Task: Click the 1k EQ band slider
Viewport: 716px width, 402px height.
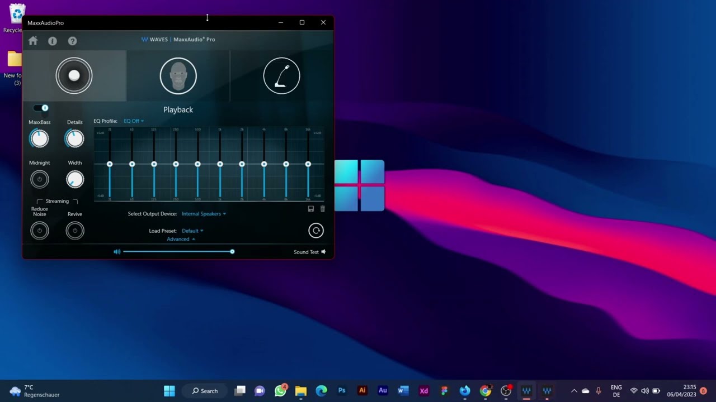Action: pos(220,164)
